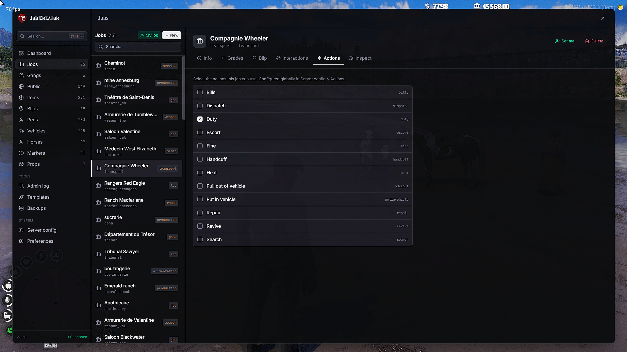Click the microphone HUD icon
This screenshot has height=352, width=627.
[x=7, y=300]
